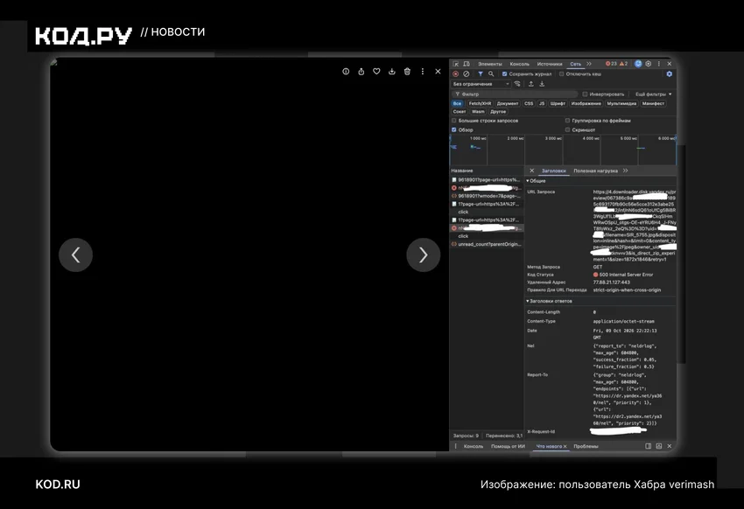Download the photo with the viewer download icon

pyautogui.click(x=392, y=72)
